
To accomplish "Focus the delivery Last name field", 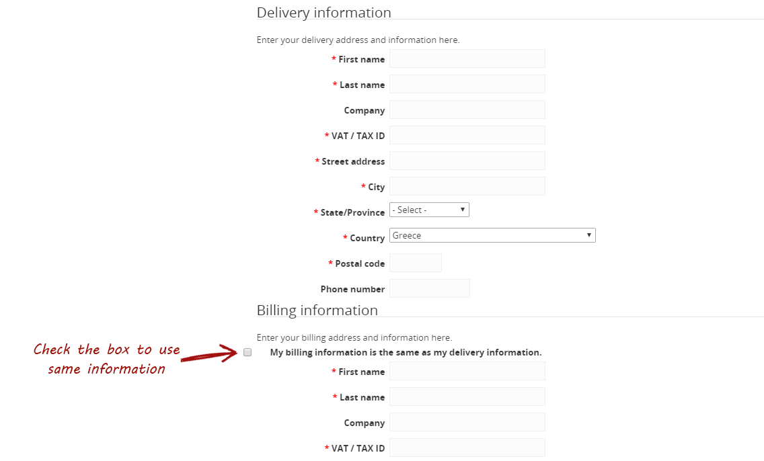I will pos(467,84).
